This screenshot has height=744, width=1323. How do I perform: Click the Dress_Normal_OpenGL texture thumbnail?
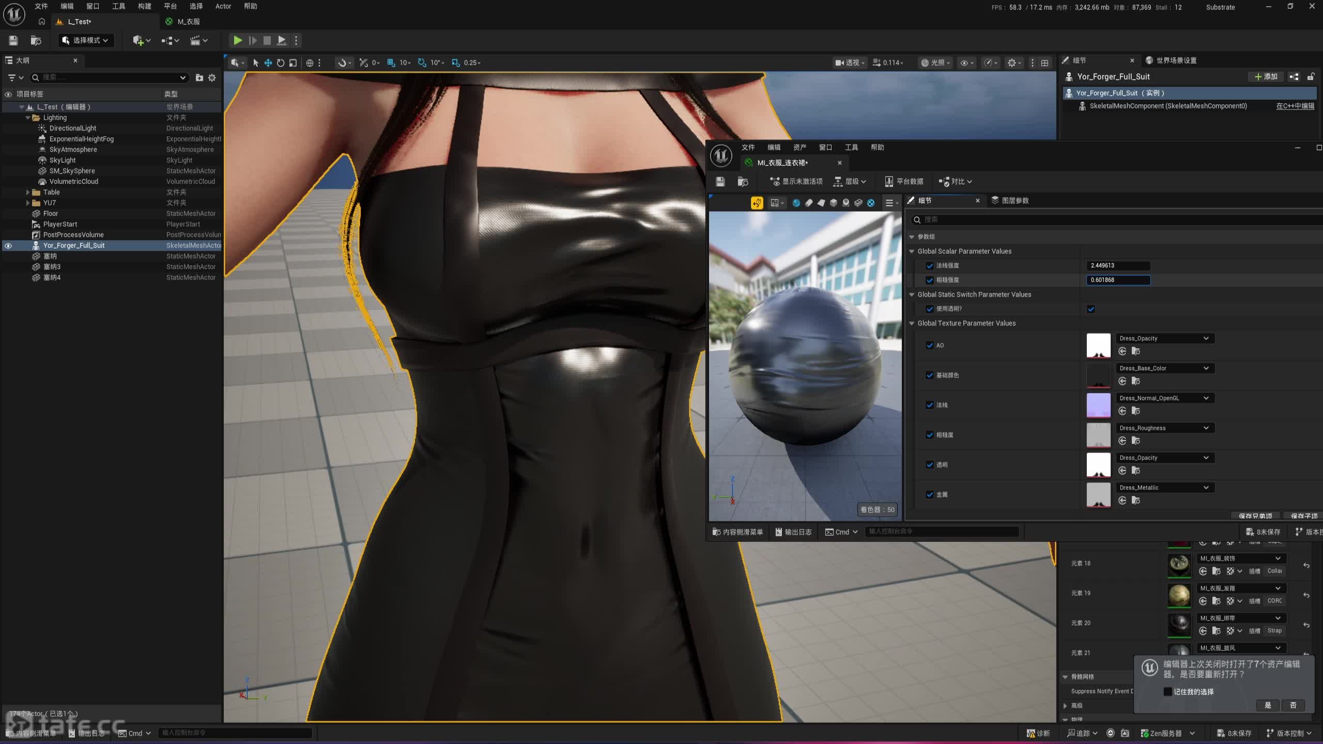pos(1098,405)
